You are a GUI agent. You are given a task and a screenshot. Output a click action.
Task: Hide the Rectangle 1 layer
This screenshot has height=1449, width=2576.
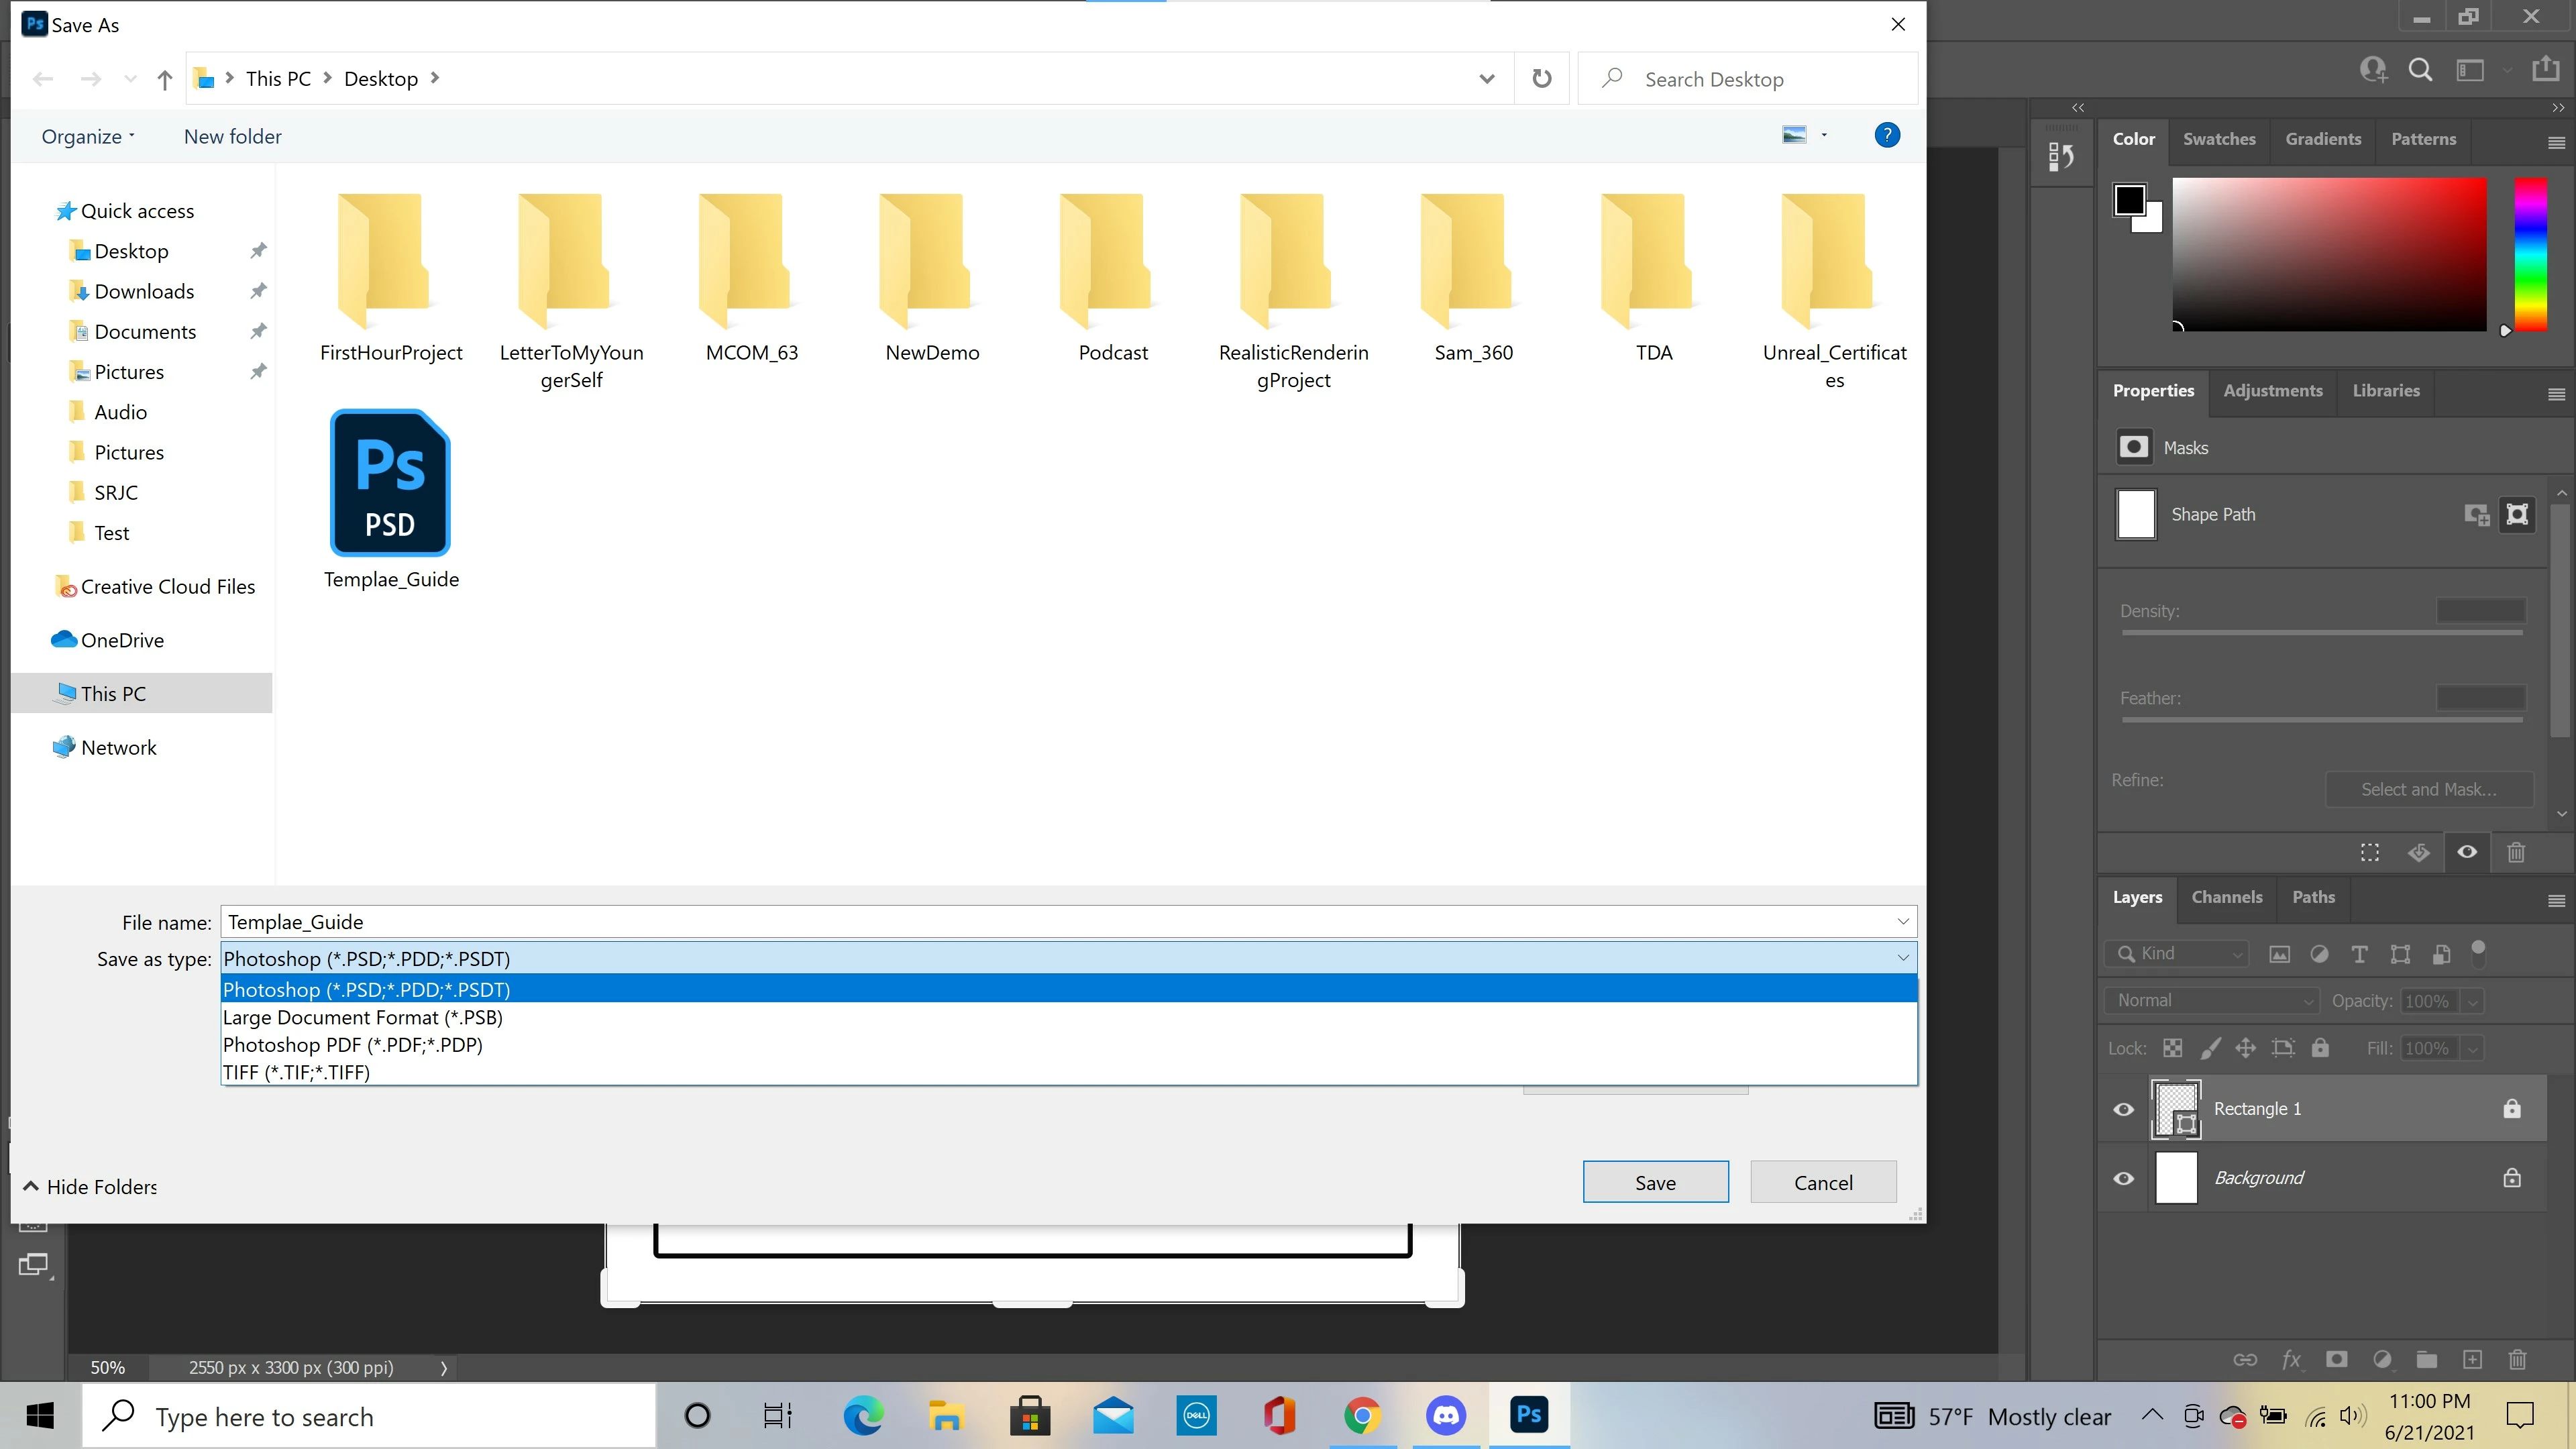click(x=2124, y=1109)
